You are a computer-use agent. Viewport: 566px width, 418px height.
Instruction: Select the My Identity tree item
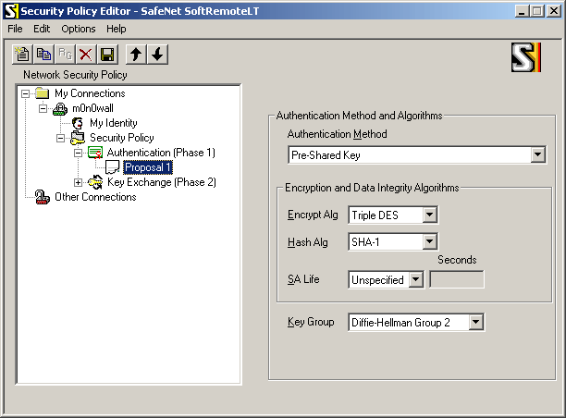(x=114, y=123)
